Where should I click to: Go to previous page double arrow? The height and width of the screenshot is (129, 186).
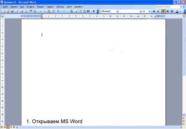pyautogui.click(x=184, y=118)
